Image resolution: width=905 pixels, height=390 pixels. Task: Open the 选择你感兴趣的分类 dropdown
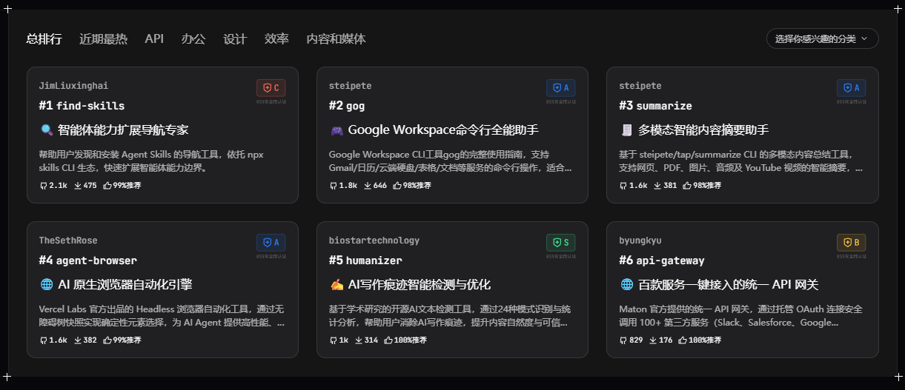[x=822, y=38]
